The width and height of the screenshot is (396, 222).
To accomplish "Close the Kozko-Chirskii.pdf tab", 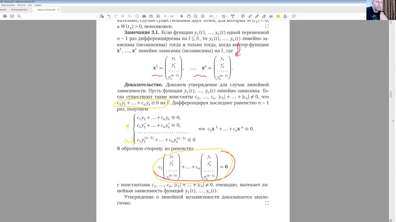I will click(58, 10).
